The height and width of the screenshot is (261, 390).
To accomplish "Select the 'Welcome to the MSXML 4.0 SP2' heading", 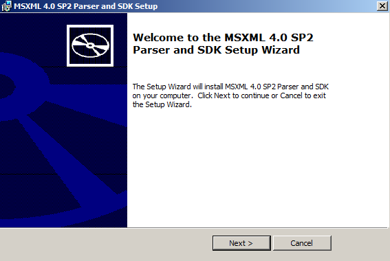I will [223, 44].
